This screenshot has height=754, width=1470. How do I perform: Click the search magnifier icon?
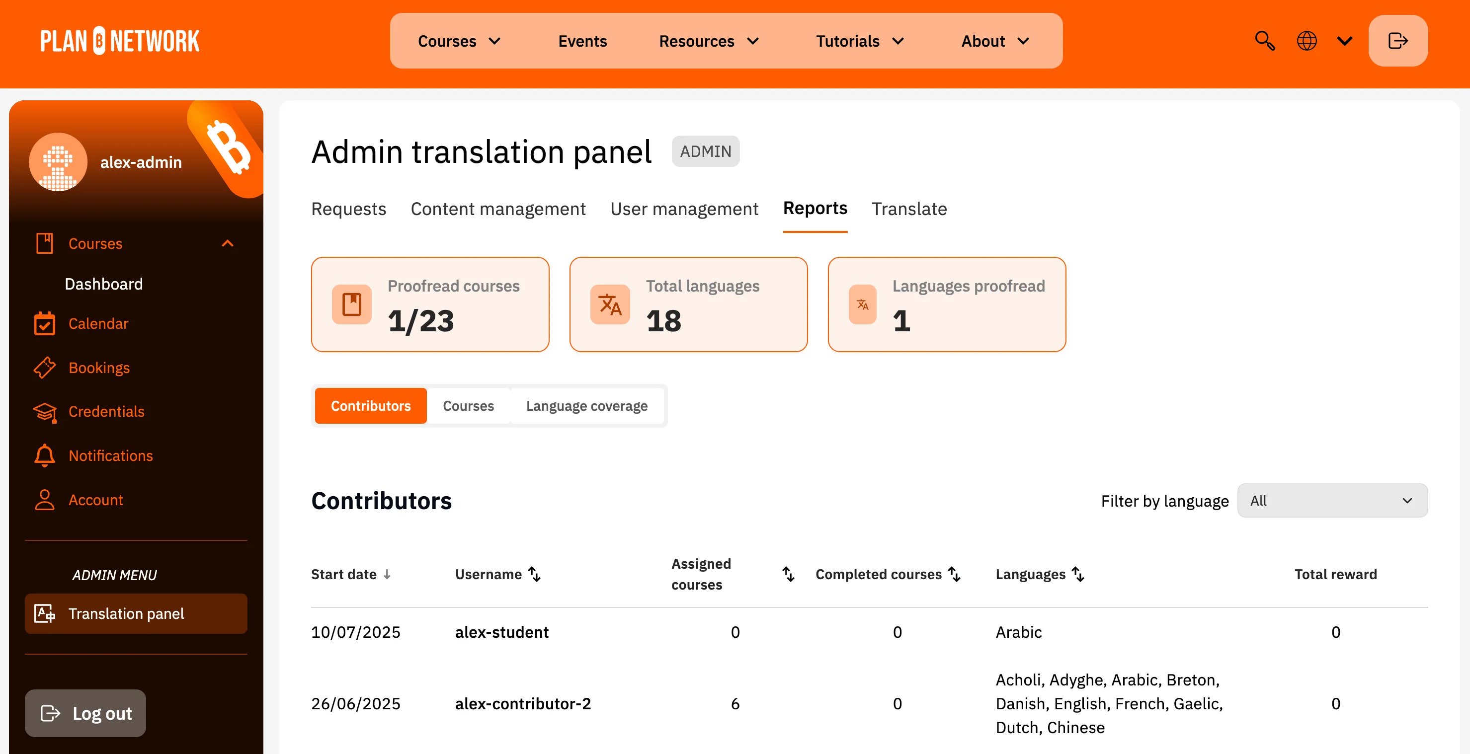tap(1265, 41)
